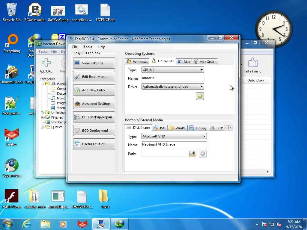Click Tell a Friend in Download Manager
The width and height of the screenshot is (307, 230).
coord(252,66)
